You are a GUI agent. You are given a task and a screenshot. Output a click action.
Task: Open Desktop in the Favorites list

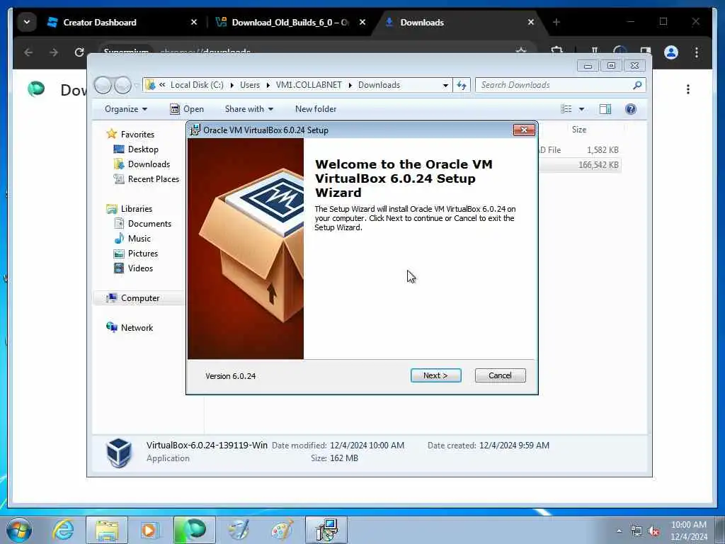pyautogui.click(x=143, y=149)
